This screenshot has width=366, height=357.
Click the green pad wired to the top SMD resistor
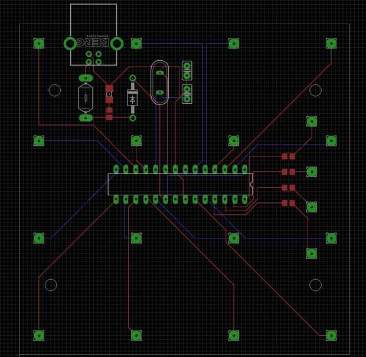[x=312, y=122]
